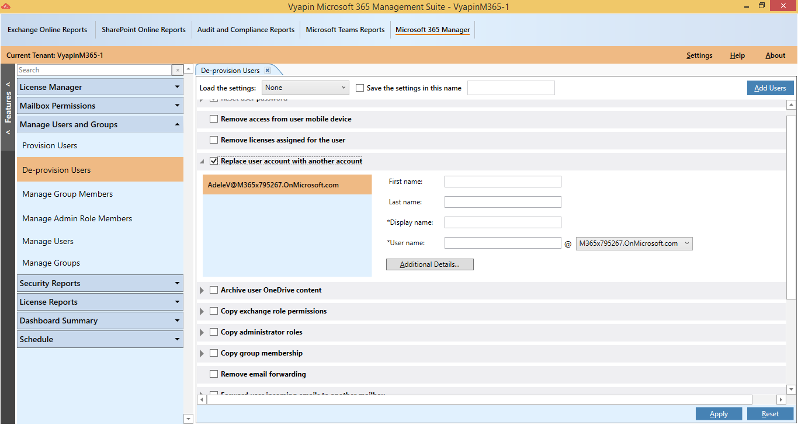798x425 pixels.
Task: Open the Additional Details dialog
Action: point(429,264)
